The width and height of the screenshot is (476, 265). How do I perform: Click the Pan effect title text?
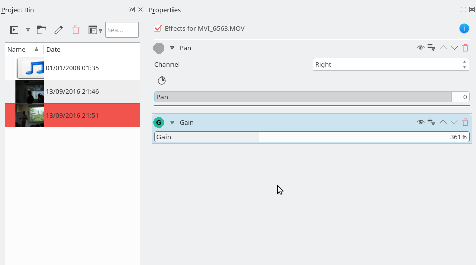pos(185,48)
